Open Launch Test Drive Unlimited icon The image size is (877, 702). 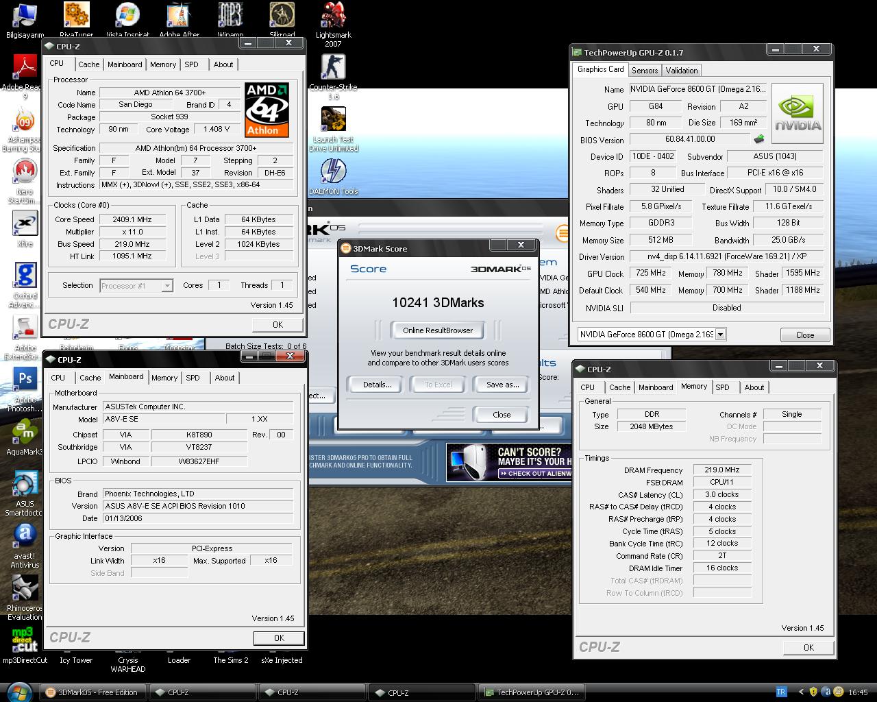tap(334, 127)
